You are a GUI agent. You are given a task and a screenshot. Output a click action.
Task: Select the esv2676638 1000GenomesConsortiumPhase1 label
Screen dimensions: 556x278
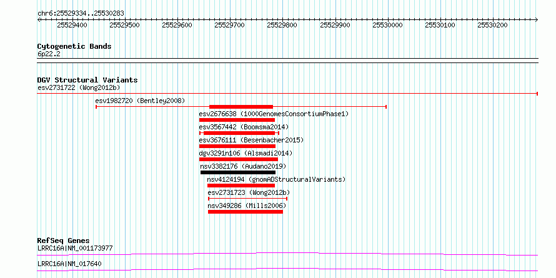pos(274,114)
